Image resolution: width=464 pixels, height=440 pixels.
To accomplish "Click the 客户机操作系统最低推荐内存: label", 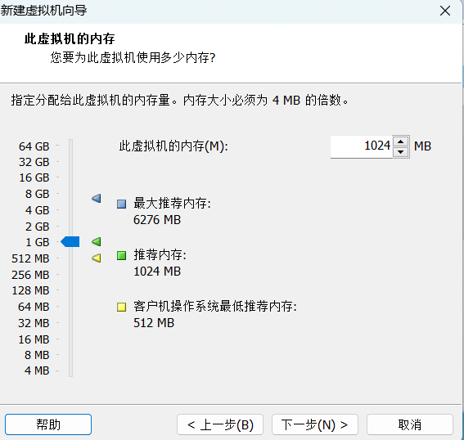I will [215, 306].
